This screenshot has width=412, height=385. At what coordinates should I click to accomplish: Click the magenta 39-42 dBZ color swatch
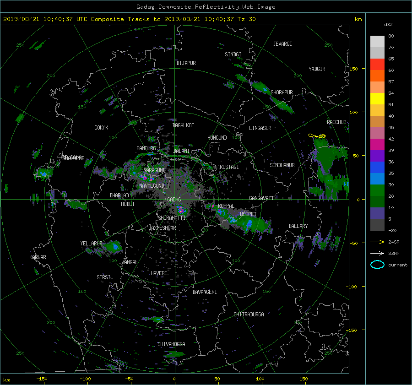coord(377,144)
